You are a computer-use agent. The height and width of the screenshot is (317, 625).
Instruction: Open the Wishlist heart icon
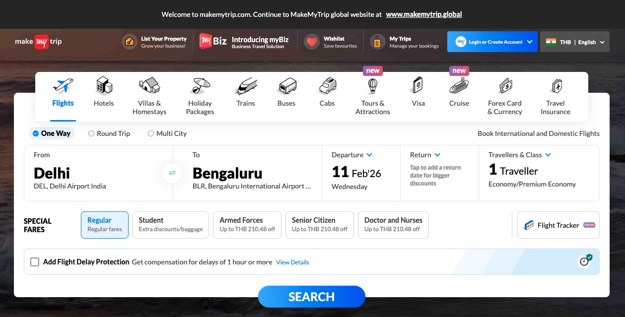point(312,42)
